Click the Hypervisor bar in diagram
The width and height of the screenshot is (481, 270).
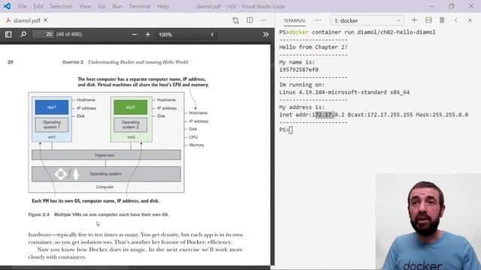tap(106, 155)
